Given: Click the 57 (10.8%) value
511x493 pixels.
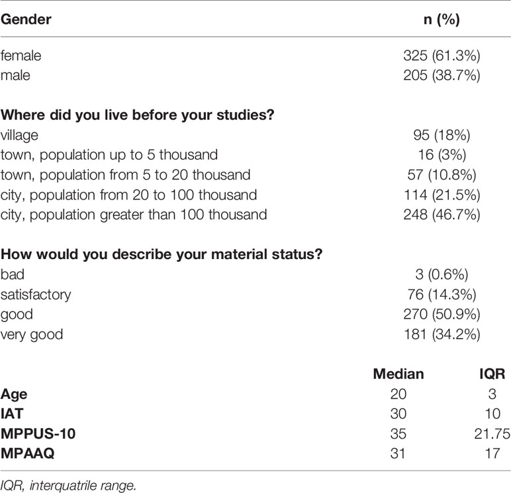Looking at the screenshot, I should tap(441, 175).
